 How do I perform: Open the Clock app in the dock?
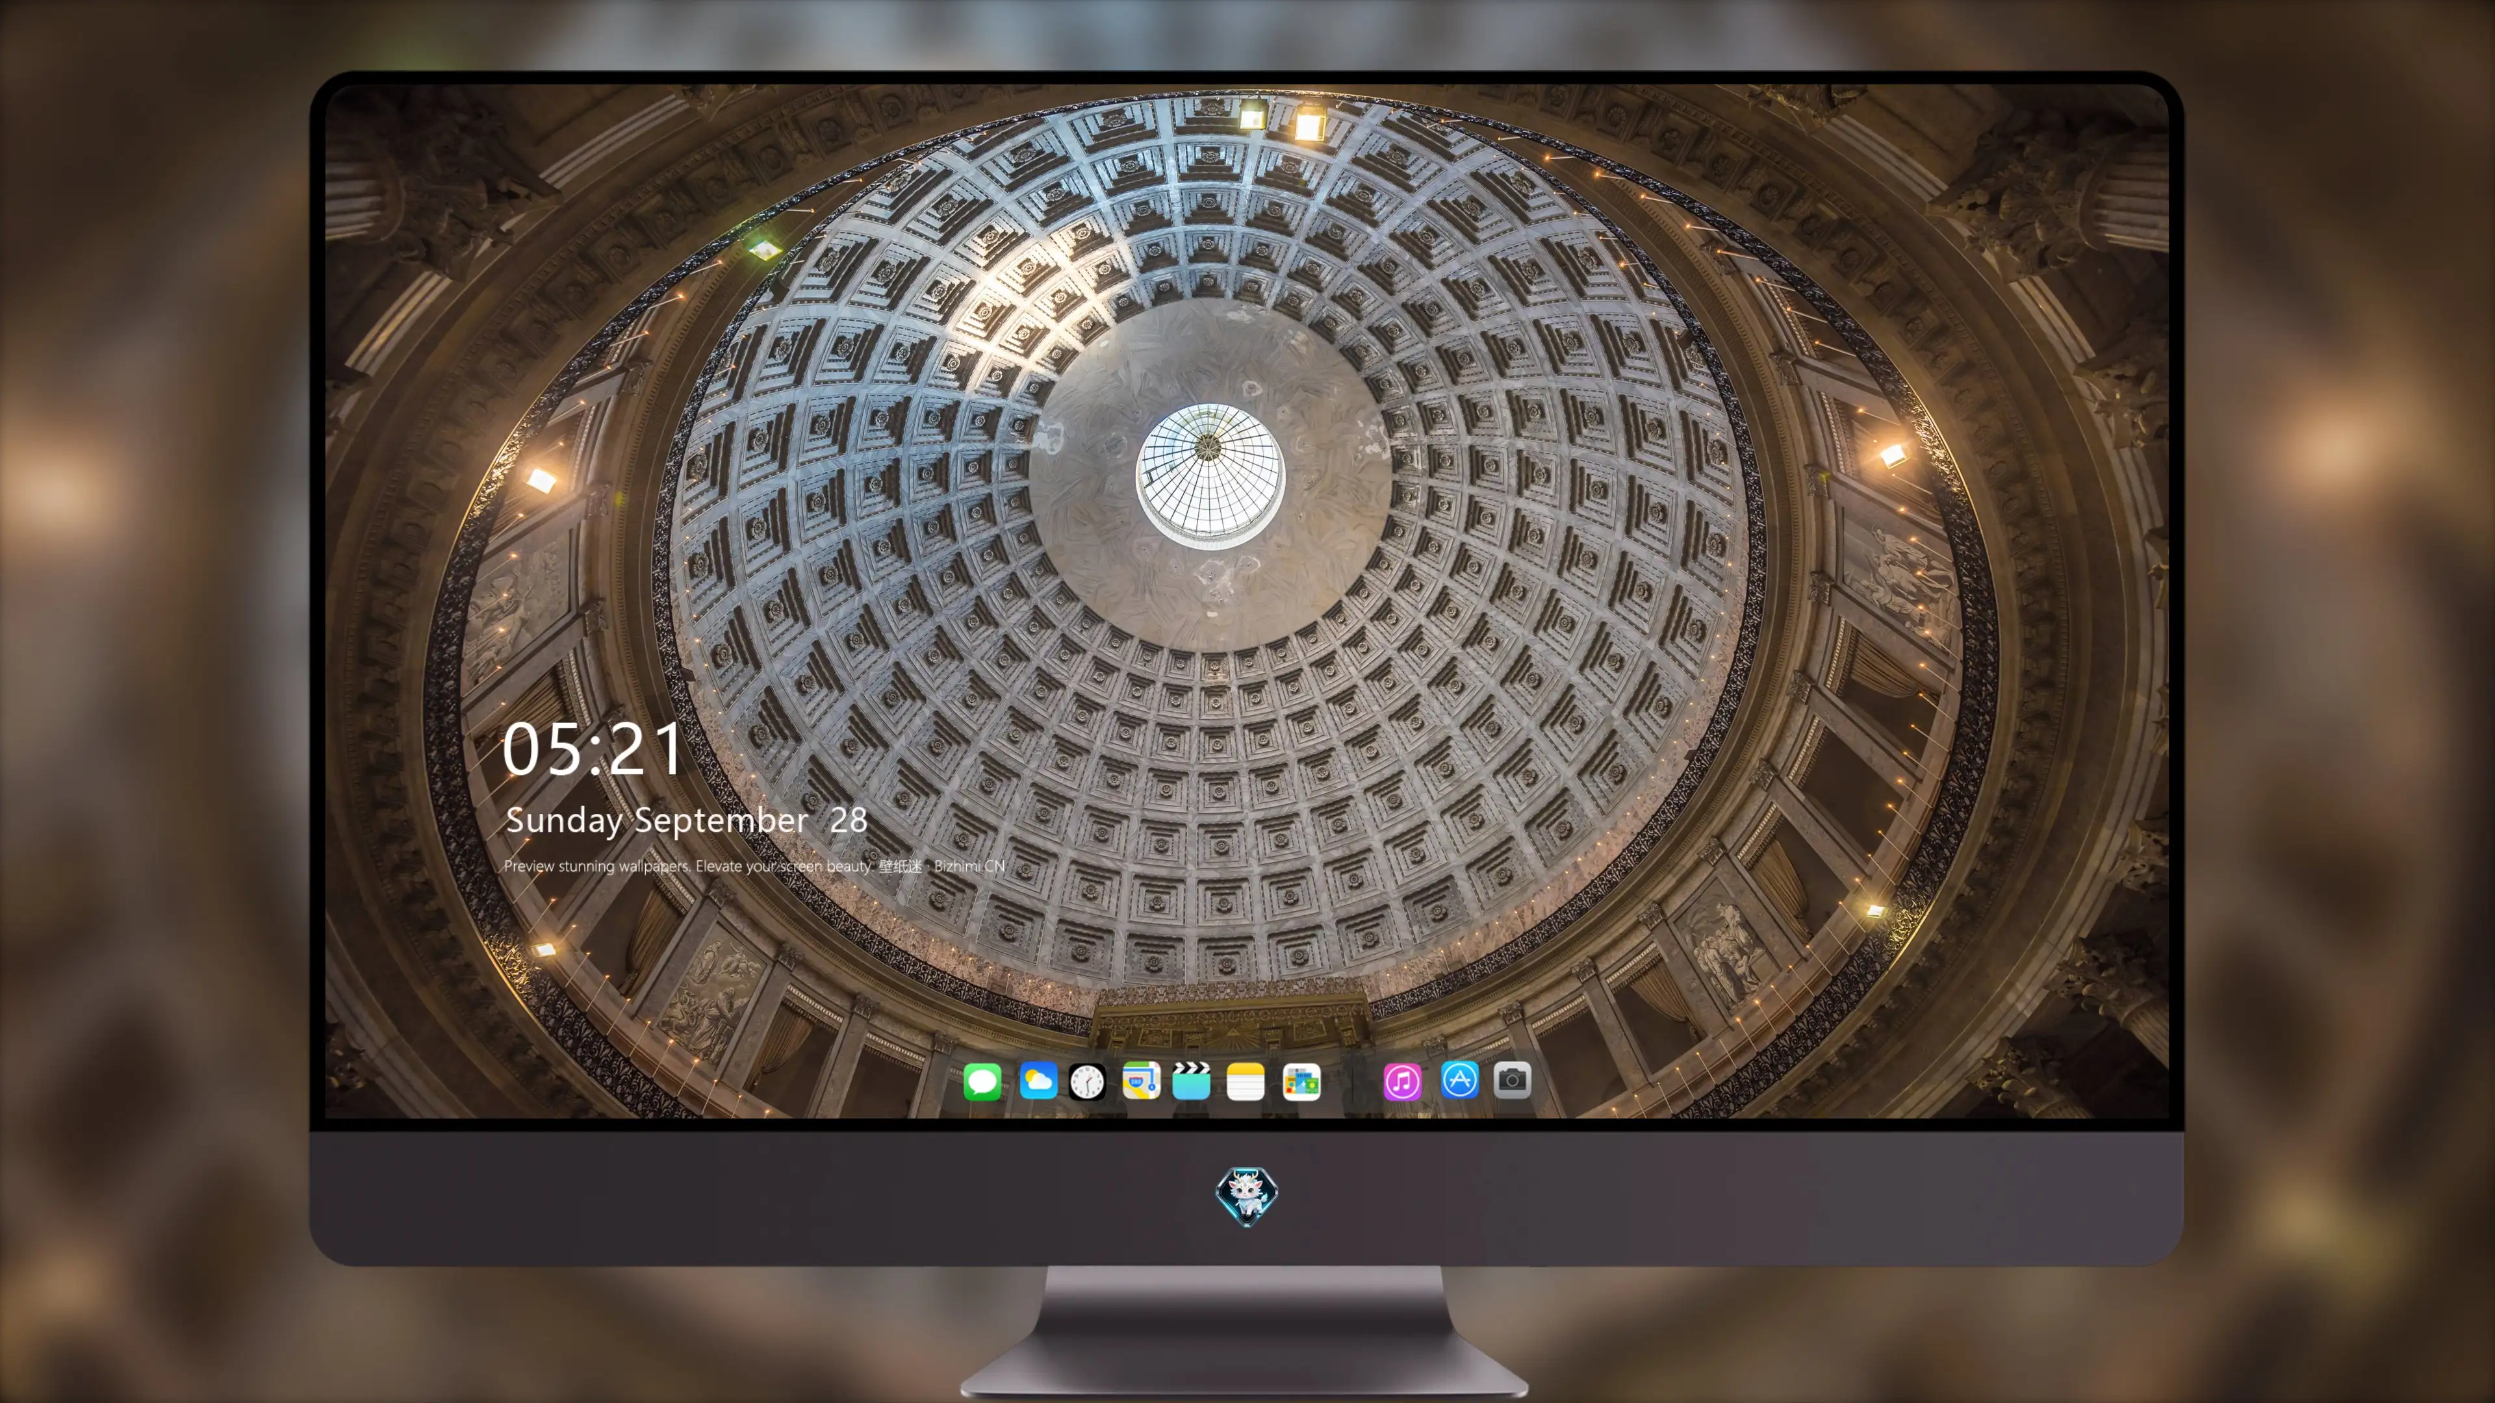(1087, 1081)
